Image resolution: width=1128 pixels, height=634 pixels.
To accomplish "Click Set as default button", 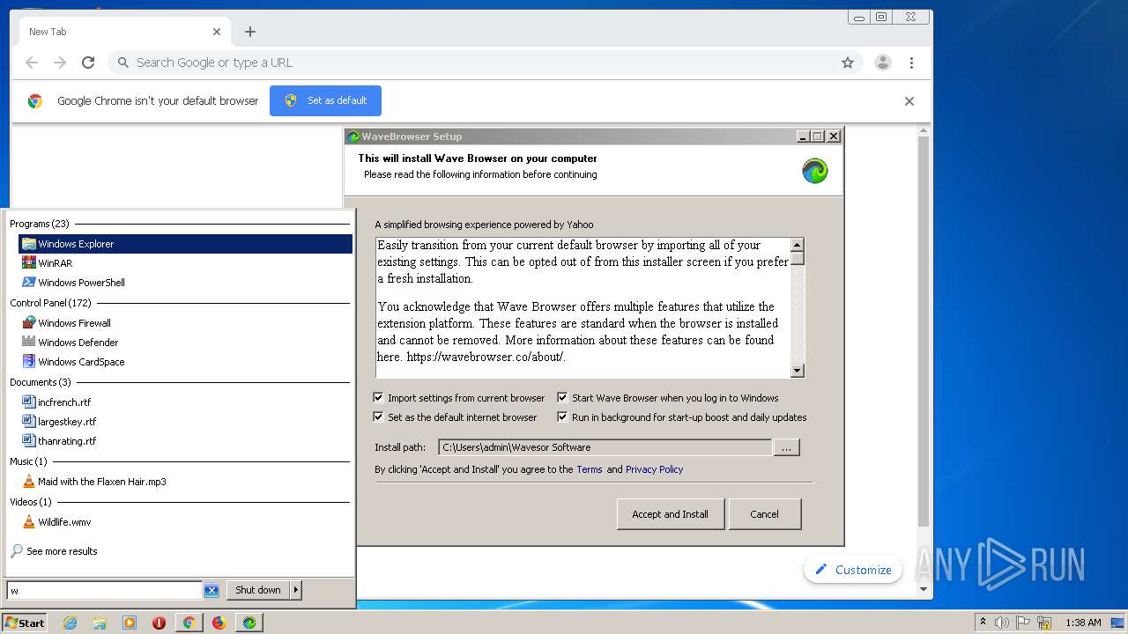I will (x=325, y=100).
